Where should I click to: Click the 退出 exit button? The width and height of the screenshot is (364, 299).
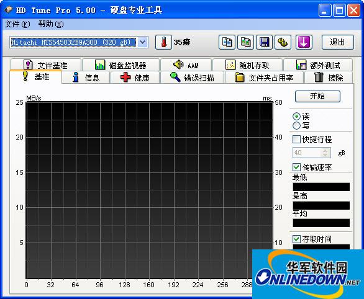coord(338,42)
